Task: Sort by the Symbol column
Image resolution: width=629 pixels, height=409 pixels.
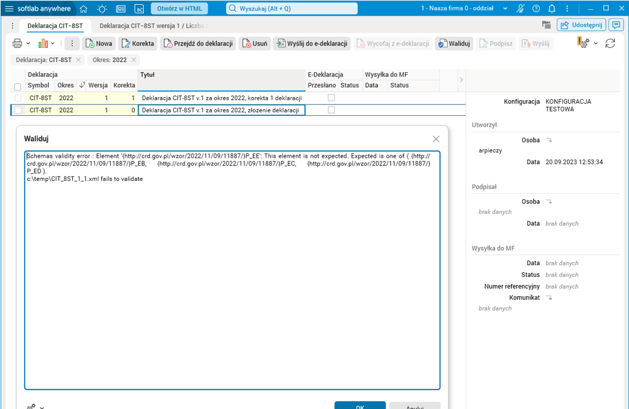Action: point(38,85)
